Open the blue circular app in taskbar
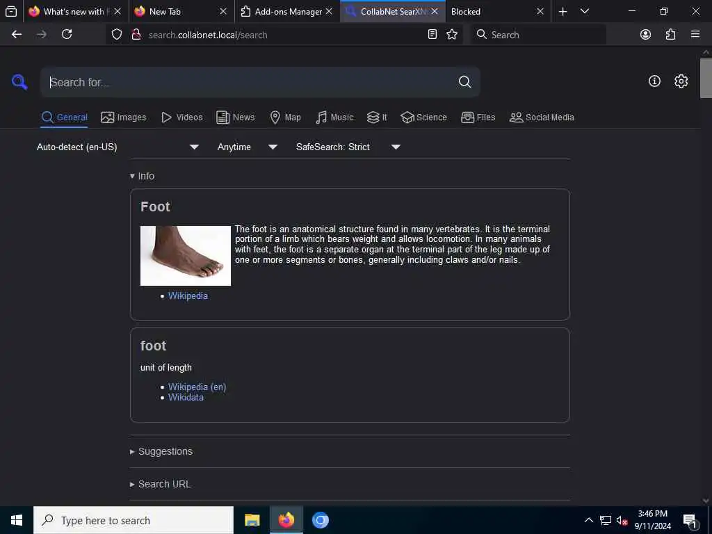712x534 pixels. [320, 520]
